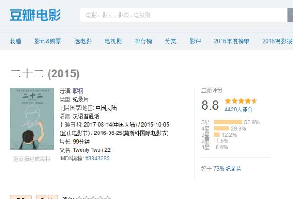Click 更新描述或海报 link below poster
Screen dimensions: 293x199
32,159
